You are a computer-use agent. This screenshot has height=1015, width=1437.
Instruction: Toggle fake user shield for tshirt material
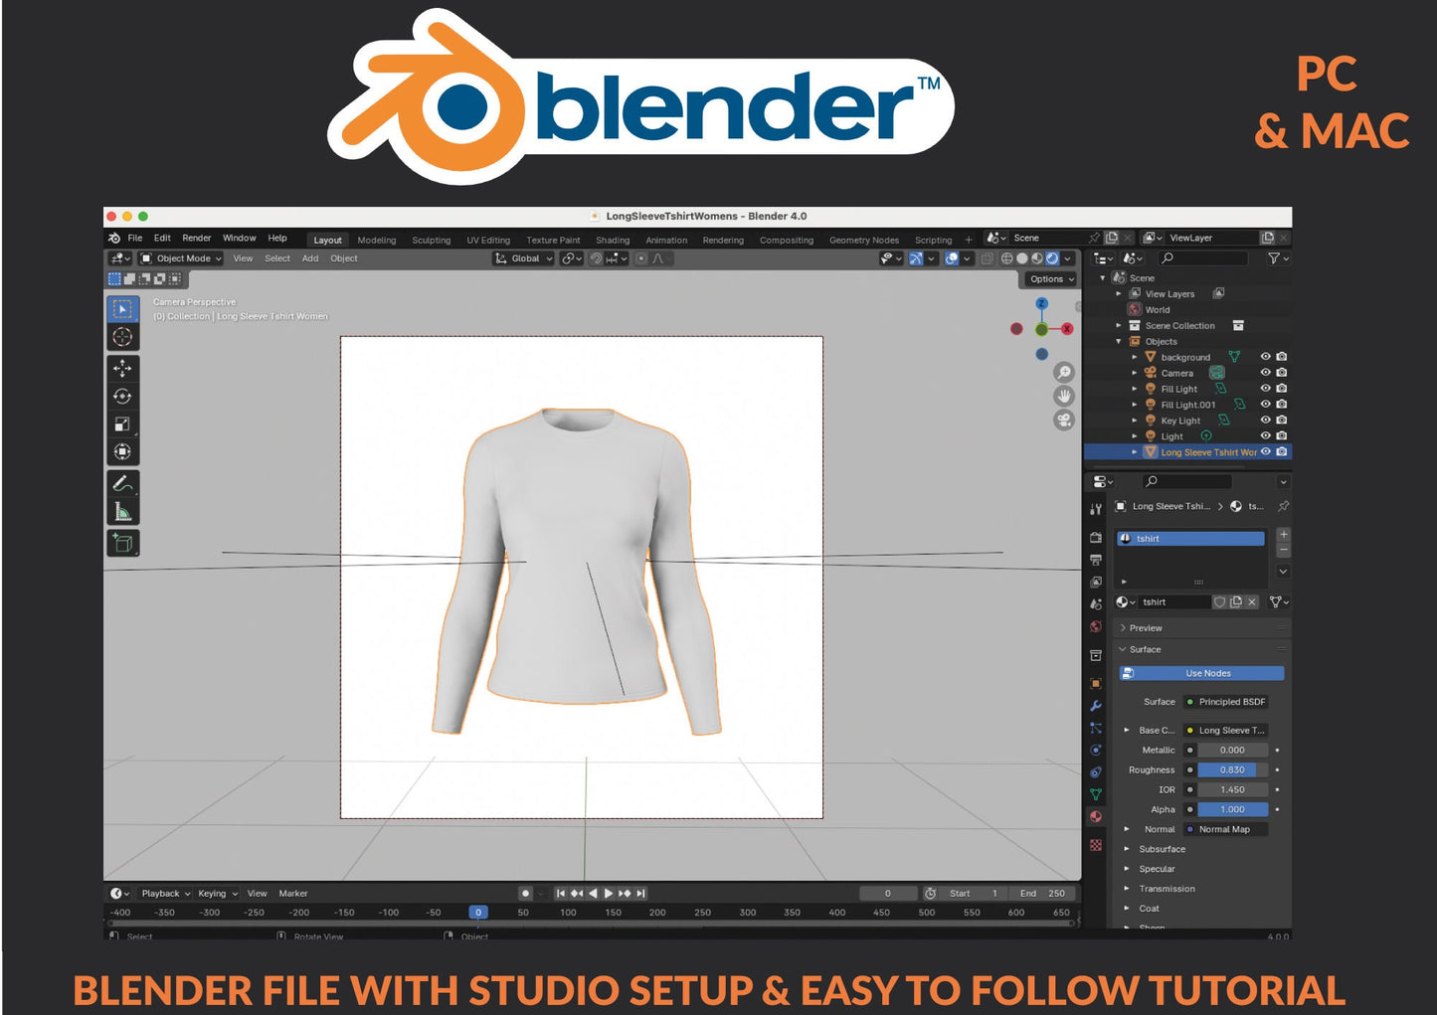[x=1220, y=602]
